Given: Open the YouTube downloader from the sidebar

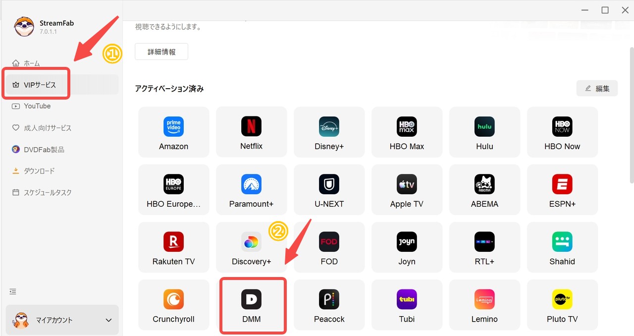Looking at the screenshot, I should tap(37, 106).
